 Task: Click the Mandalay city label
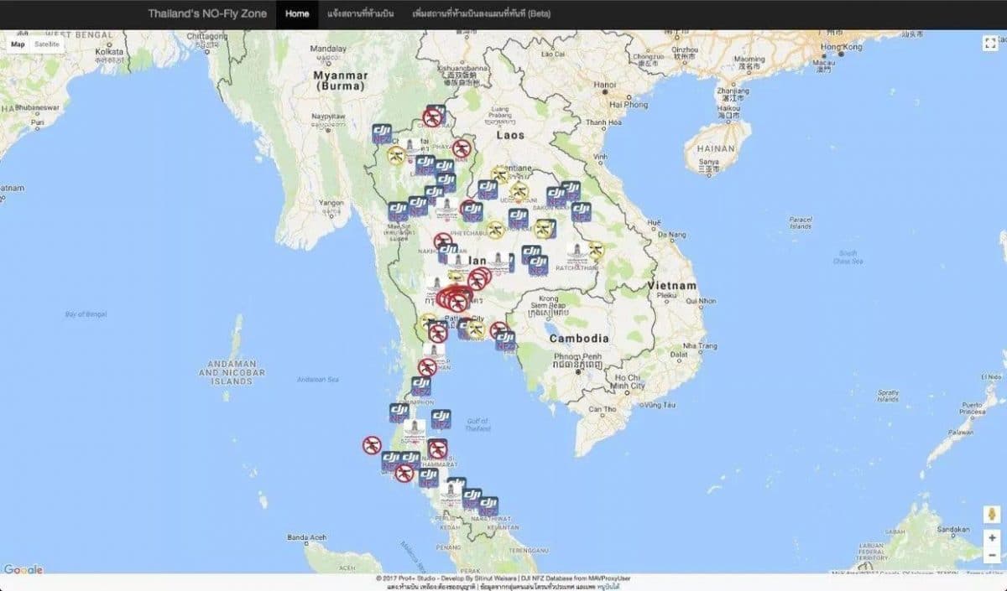point(328,49)
